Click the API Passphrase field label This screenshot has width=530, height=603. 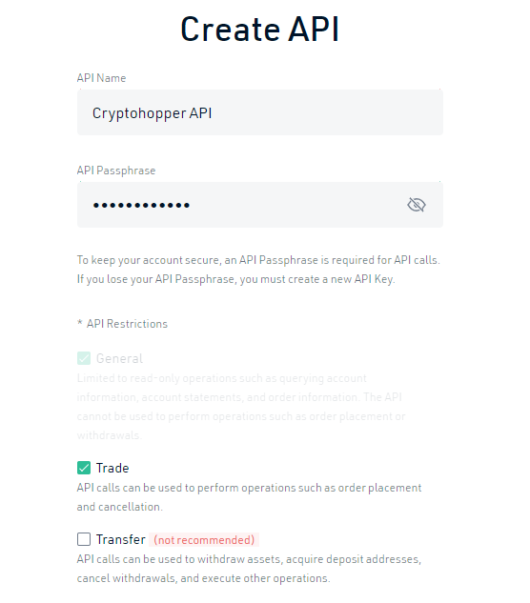point(116,171)
